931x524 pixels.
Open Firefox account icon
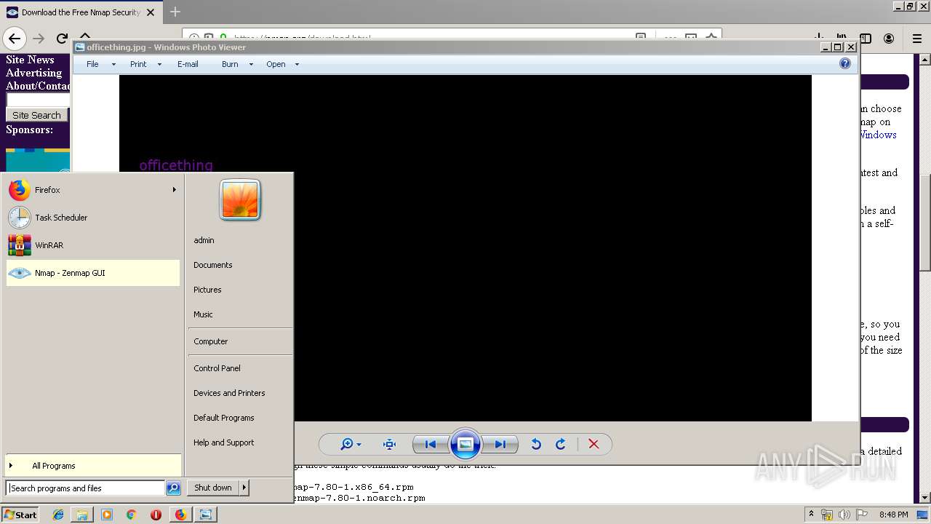(889, 39)
